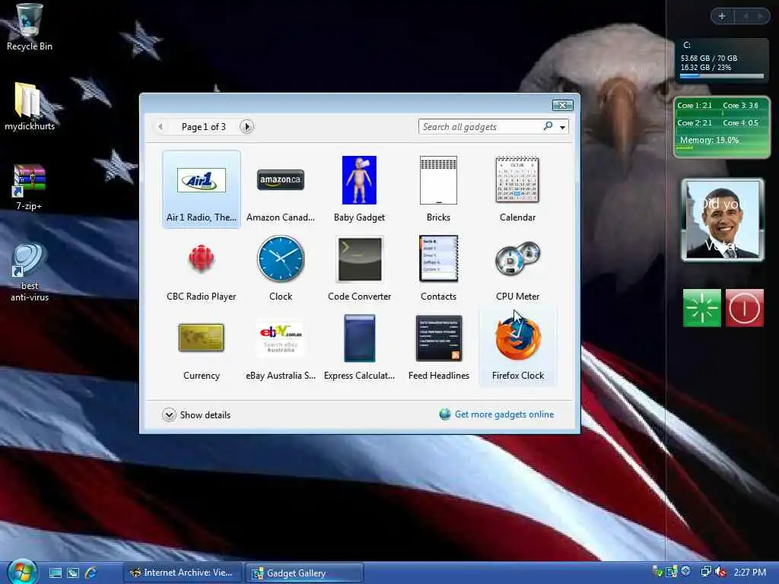
Task: Select the Currency gadget icon
Action: point(201,337)
